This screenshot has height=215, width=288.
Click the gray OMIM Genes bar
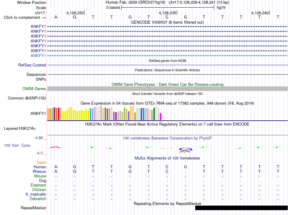tap(168, 89)
